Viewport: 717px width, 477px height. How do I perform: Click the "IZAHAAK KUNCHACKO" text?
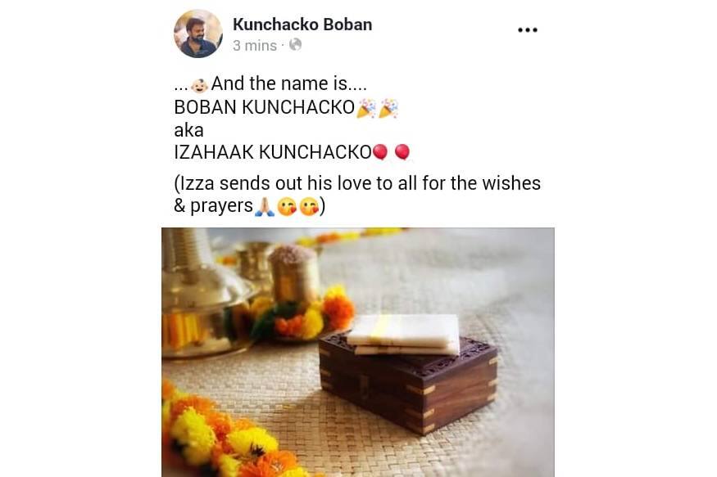pyautogui.click(x=273, y=152)
